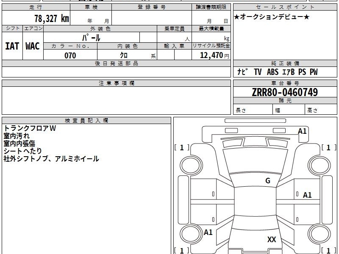Click the A1 mark near the left rear wheel

[x=208, y=232]
